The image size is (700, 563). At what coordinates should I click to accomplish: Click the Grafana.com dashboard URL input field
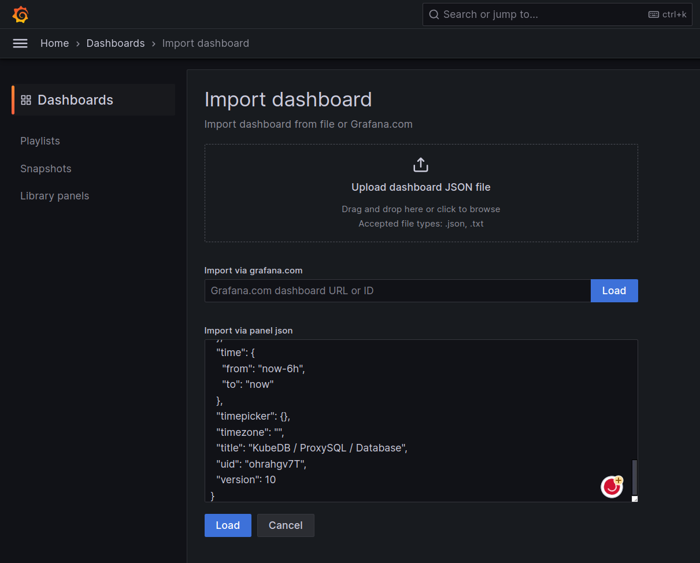[x=397, y=291]
